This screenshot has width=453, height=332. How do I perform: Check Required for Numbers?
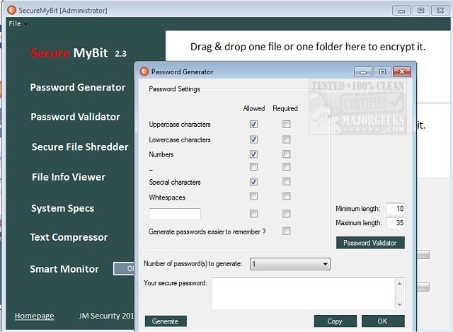coord(286,154)
